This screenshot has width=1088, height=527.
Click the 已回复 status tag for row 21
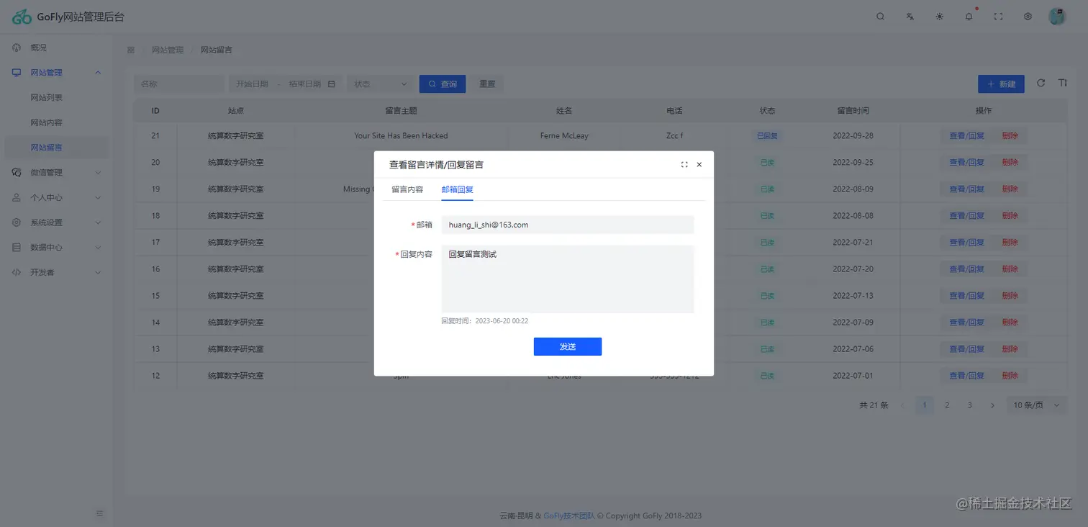[x=767, y=136]
